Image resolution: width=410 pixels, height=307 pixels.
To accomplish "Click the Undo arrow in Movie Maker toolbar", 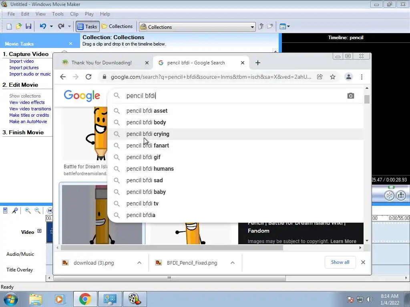I will (43, 26).
